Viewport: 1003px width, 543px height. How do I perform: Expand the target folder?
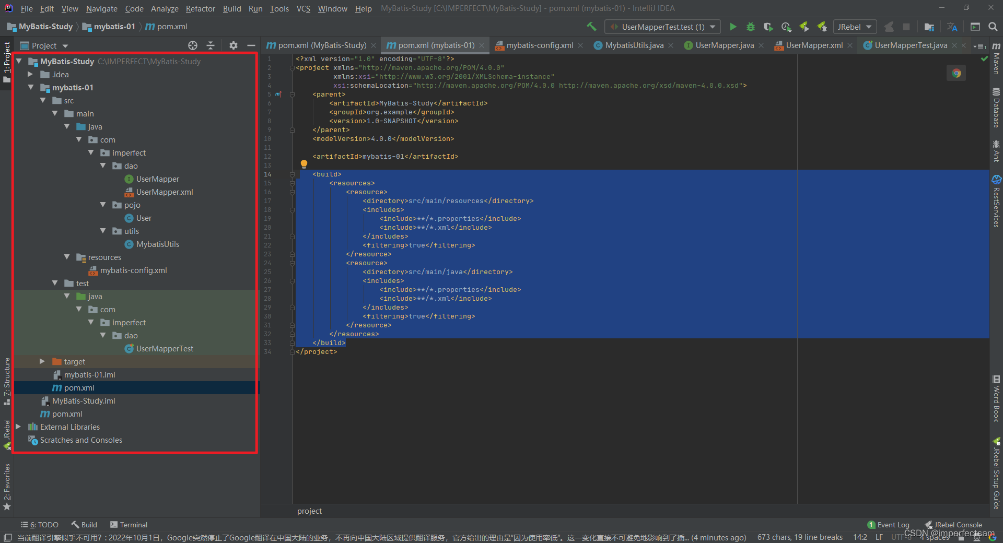(42, 361)
